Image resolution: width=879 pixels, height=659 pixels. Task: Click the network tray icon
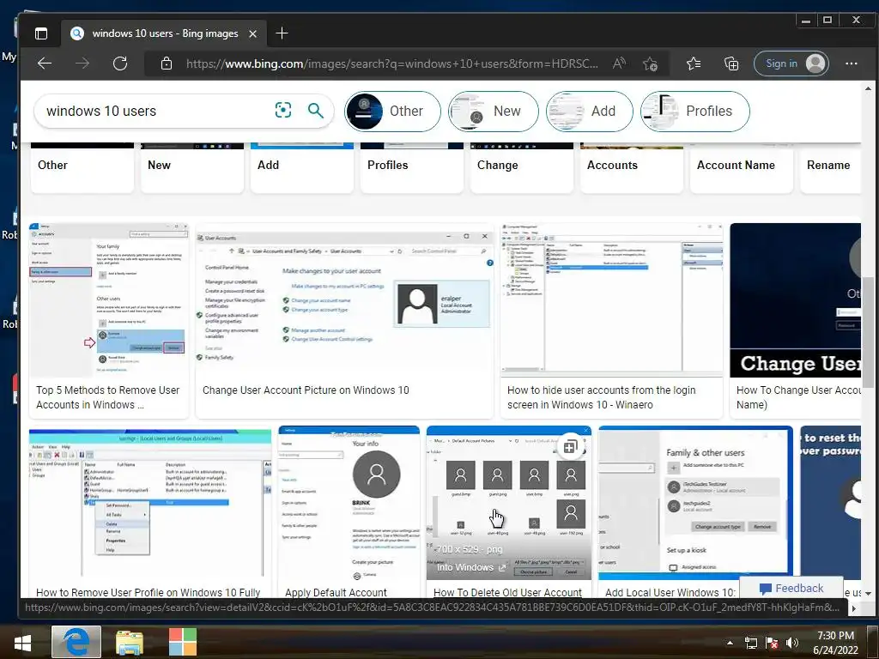(x=750, y=643)
